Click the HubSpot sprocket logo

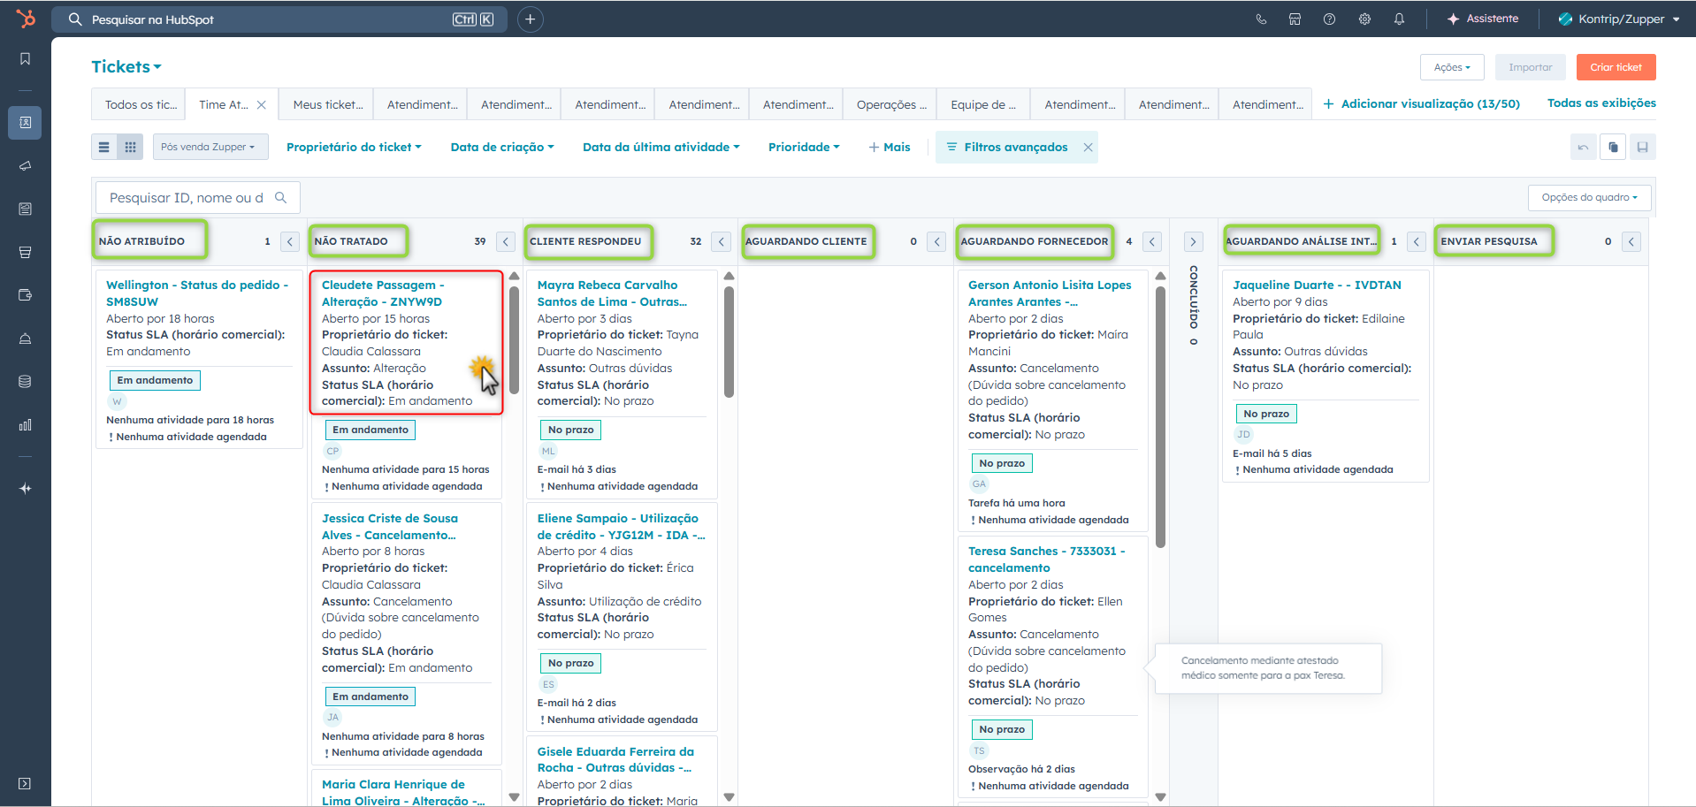(x=26, y=19)
